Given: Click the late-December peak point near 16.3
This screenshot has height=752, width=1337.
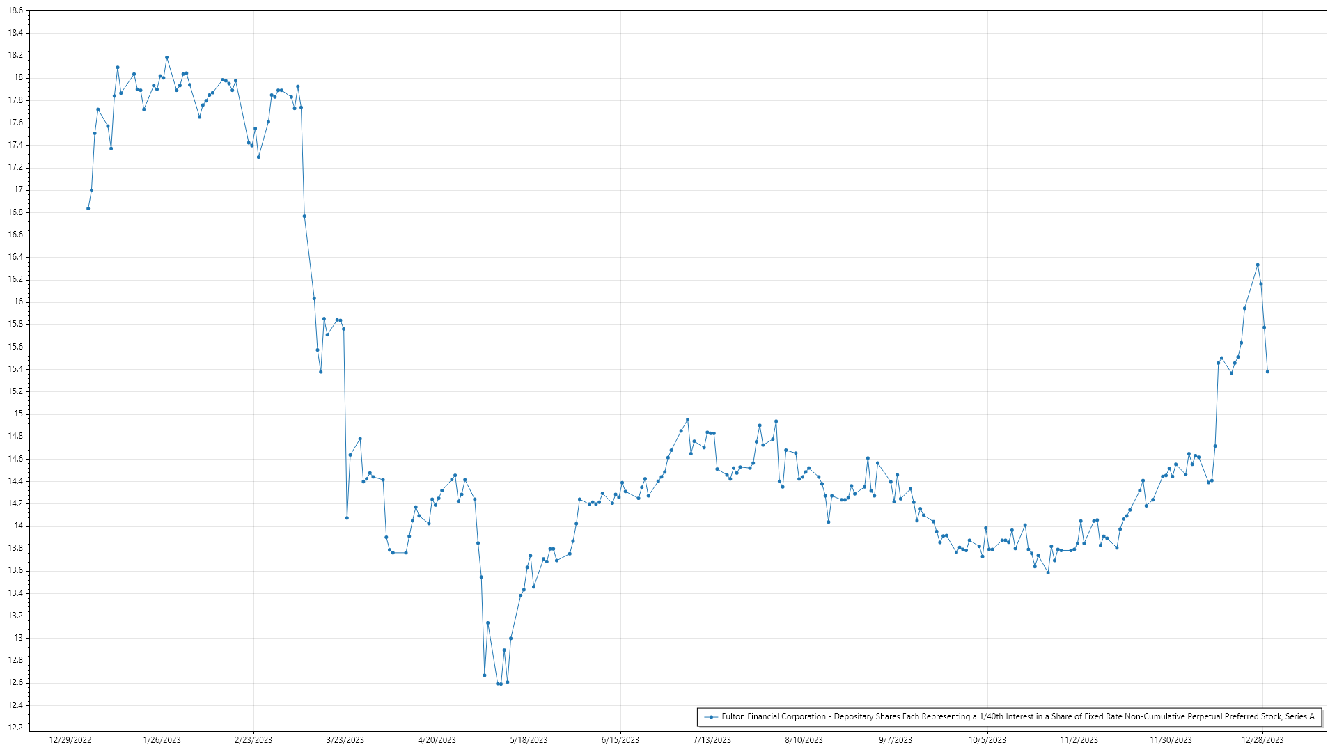Looking at the screenshot, I should coord(1258,265).
